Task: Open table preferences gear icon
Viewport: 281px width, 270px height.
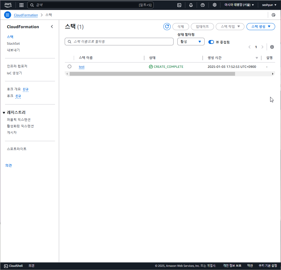Action: pos(272,47)
